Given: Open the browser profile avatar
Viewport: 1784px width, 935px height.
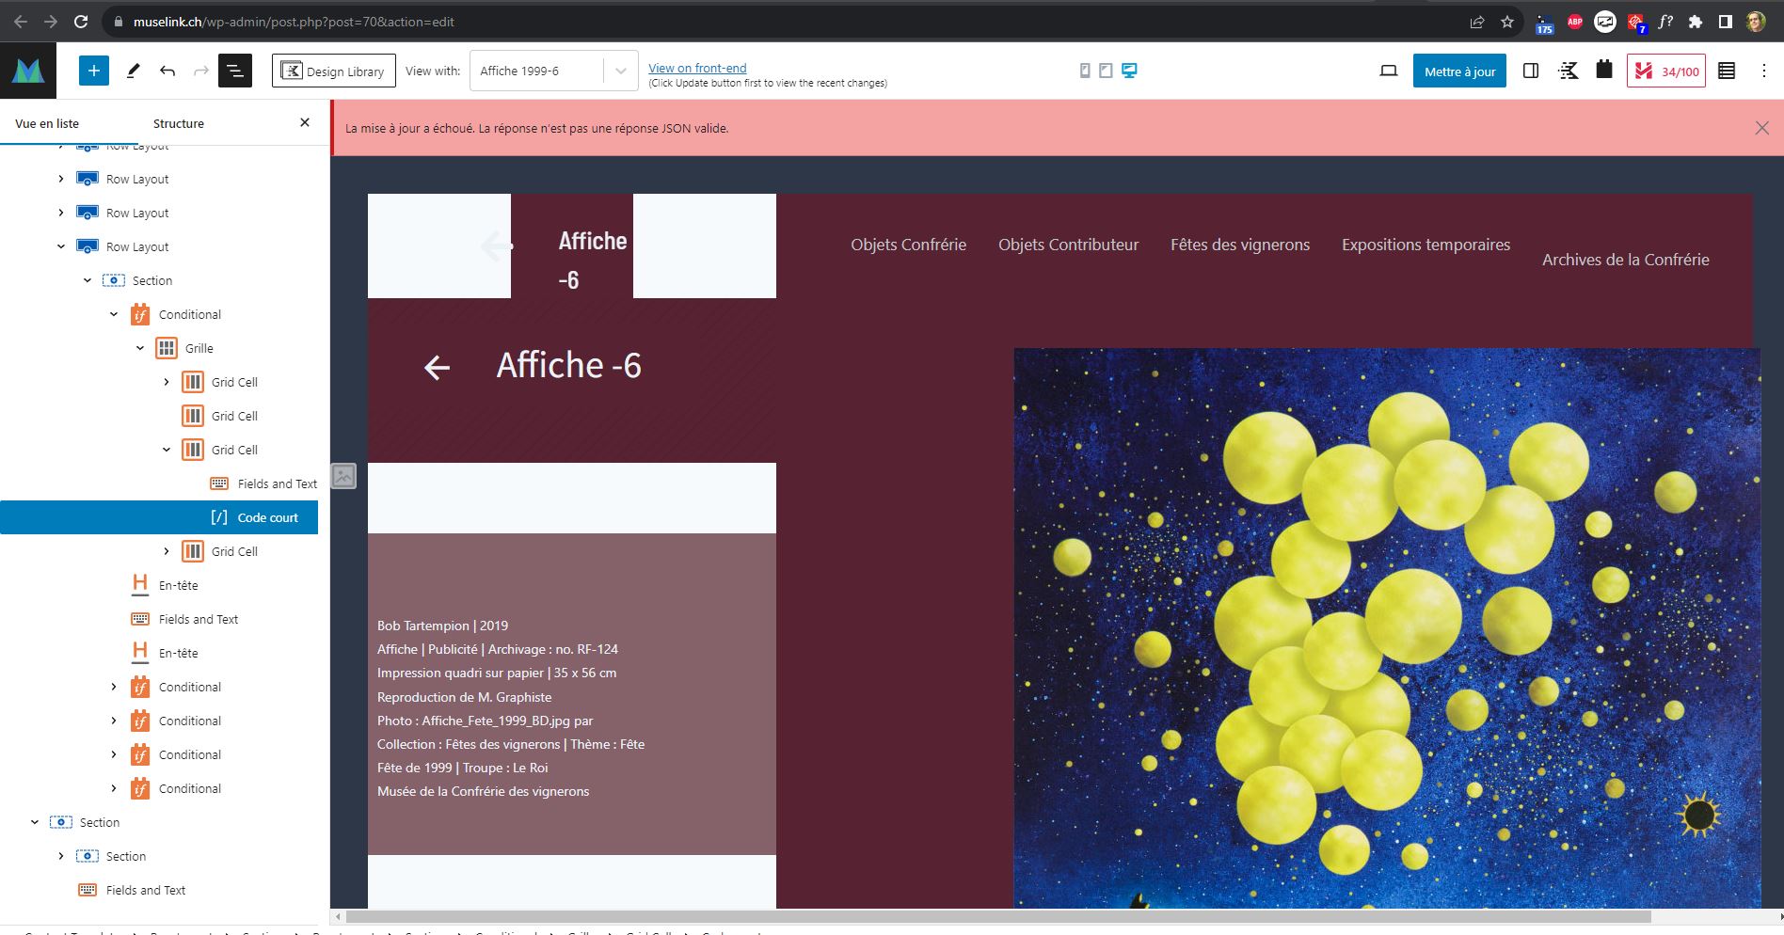Looking at the screenshot, I should tap(1756, 22).
